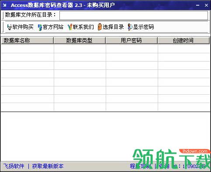This screenshot has height=172, width=211.
Task: Minimize the Access数据库密码查看器 window
Action: [x=197, y=5]
